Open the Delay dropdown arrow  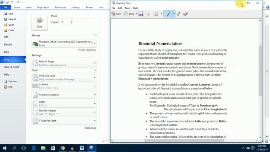[x=136, y=14]
